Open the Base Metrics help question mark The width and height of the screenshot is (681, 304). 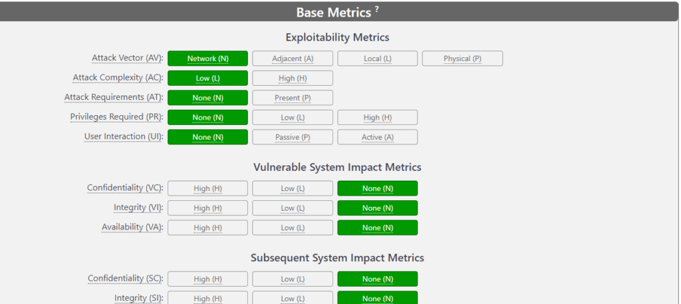(x=376, y=9)
